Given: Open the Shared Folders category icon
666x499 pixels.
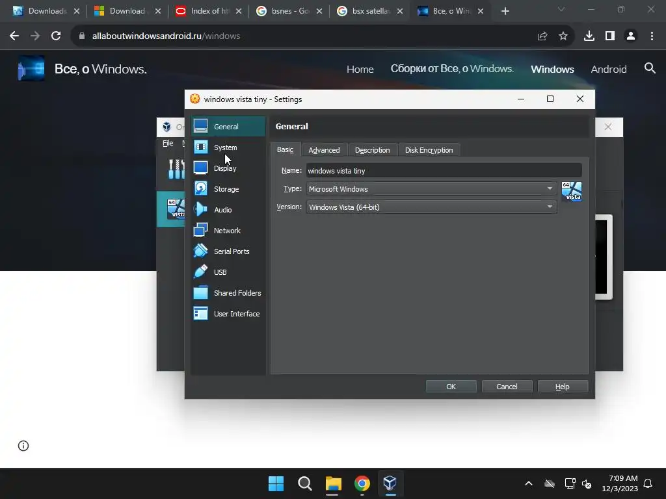Looking at the screenshot, I should [200, 292].
